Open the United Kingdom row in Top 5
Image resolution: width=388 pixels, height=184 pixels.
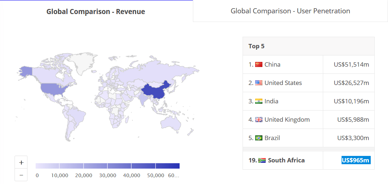click(x=308, y=120)
